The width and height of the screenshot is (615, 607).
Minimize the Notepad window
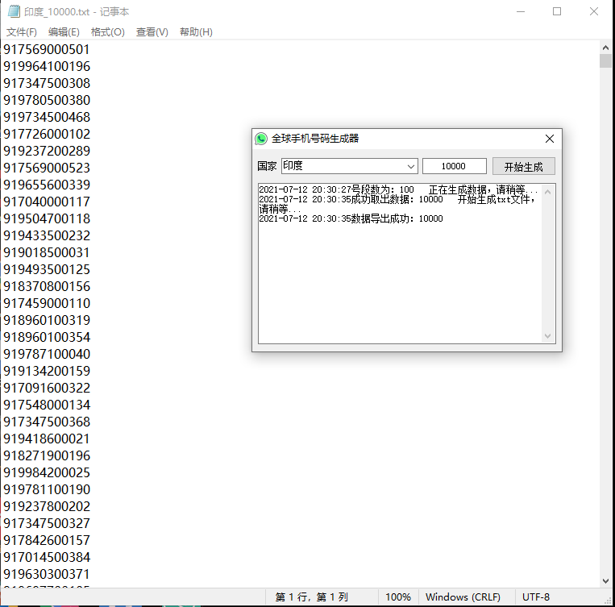[x=521, y=12]
